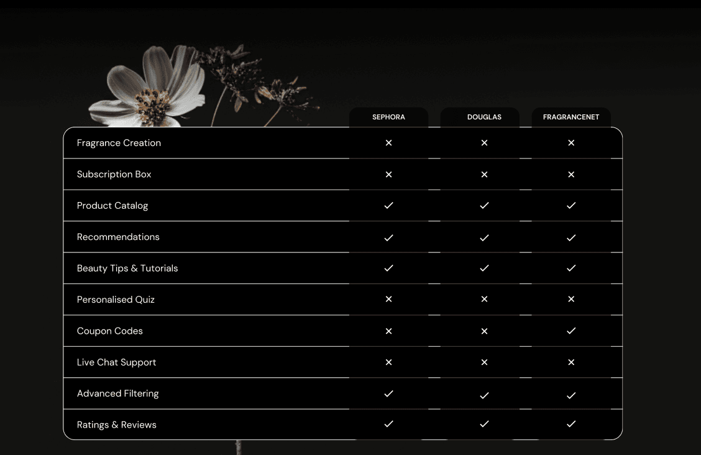
Task: Click FragranceNet checkmark for Beauty Tips & Tutorials
Action: 571,268
